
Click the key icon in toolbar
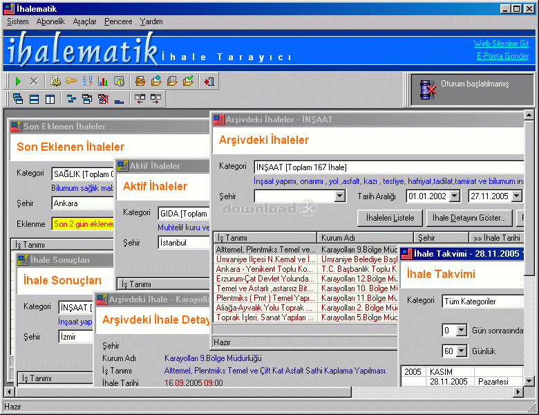[70, 81]
